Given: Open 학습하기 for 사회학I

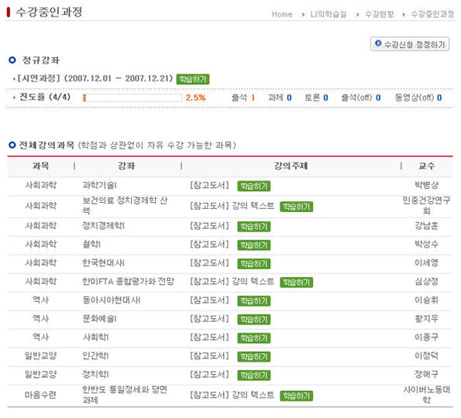Looking at the screenshot, I should [254, 337].
